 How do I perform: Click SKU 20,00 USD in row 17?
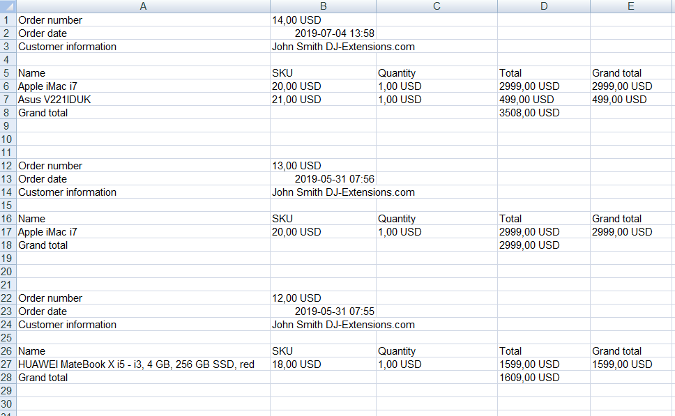(324, 232)
